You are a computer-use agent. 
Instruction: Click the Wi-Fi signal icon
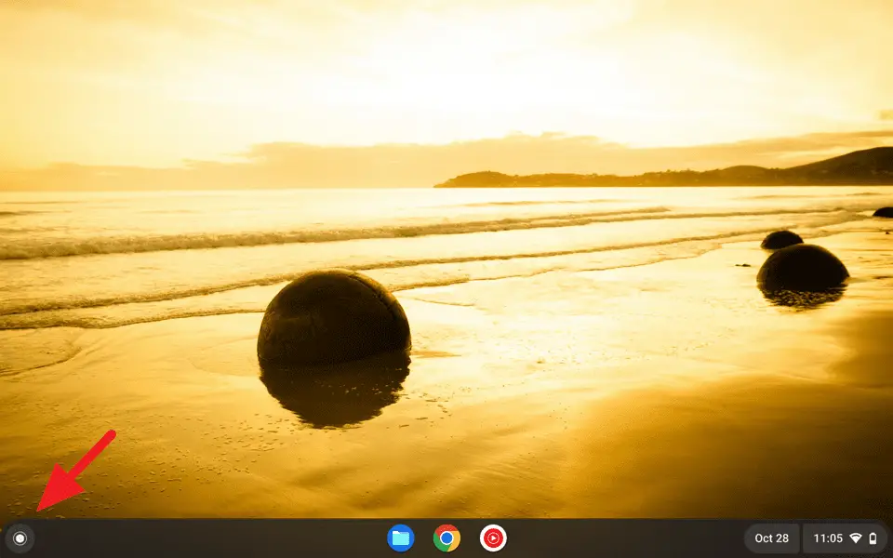pyautogui.click(x=856, y=538)
